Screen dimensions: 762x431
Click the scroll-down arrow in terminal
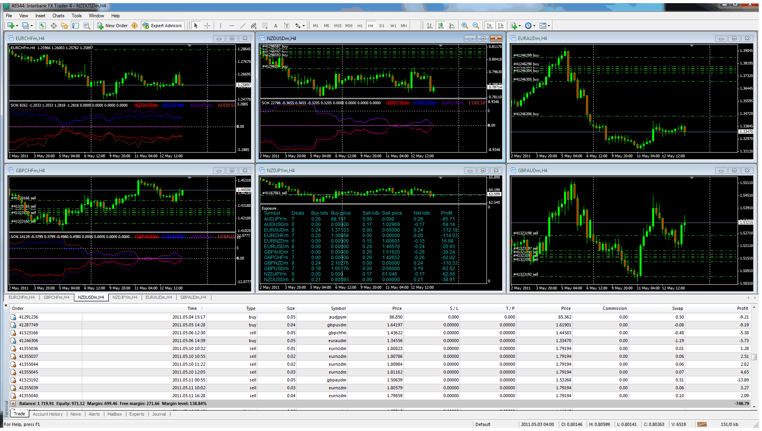pos(754,407)
